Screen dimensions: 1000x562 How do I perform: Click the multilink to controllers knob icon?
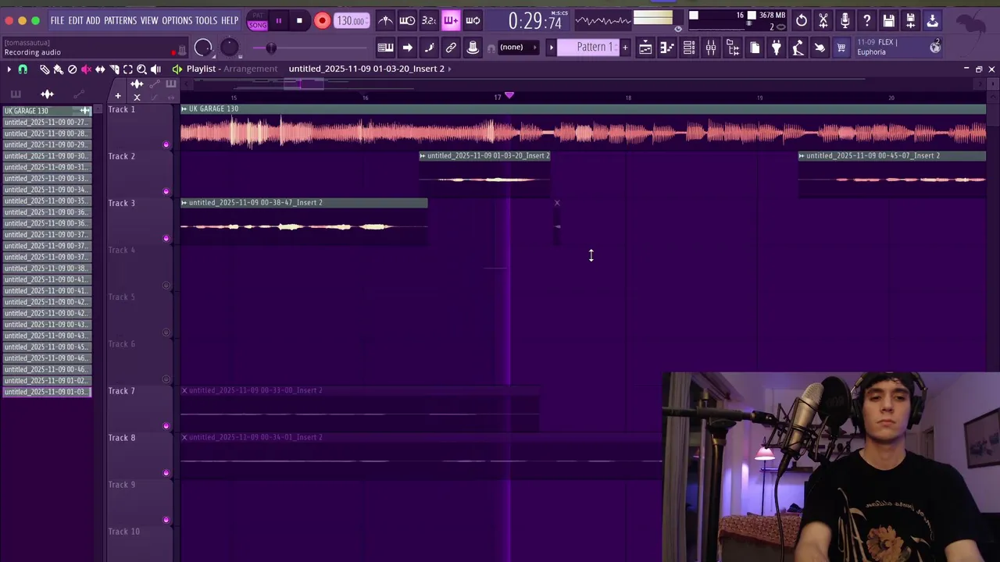coord(473,48)
